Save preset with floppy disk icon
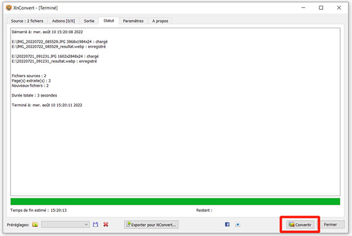Image resolution: width=352 pixels, height=236 pixels. pos(96,224)
